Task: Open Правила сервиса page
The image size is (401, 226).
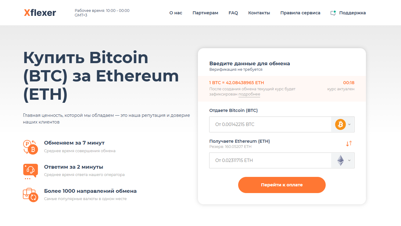Action: point(300,13)
